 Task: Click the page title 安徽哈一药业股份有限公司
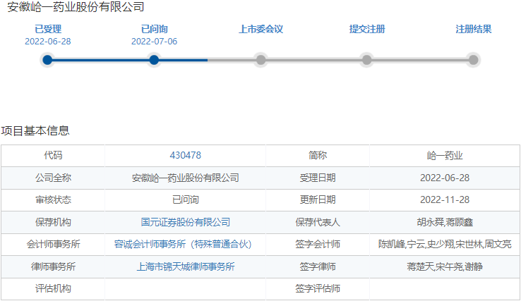(x=76, y=6)
